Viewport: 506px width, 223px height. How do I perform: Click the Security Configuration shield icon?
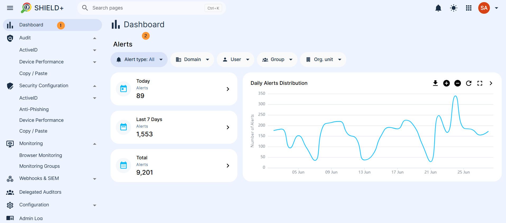click(10, 86)
